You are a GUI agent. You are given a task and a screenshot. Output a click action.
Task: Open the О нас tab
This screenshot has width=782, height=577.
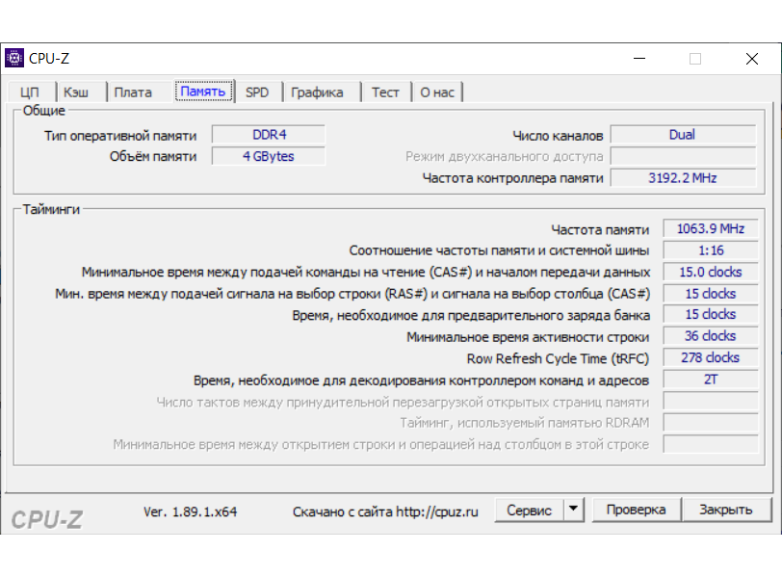click(437, 92)
